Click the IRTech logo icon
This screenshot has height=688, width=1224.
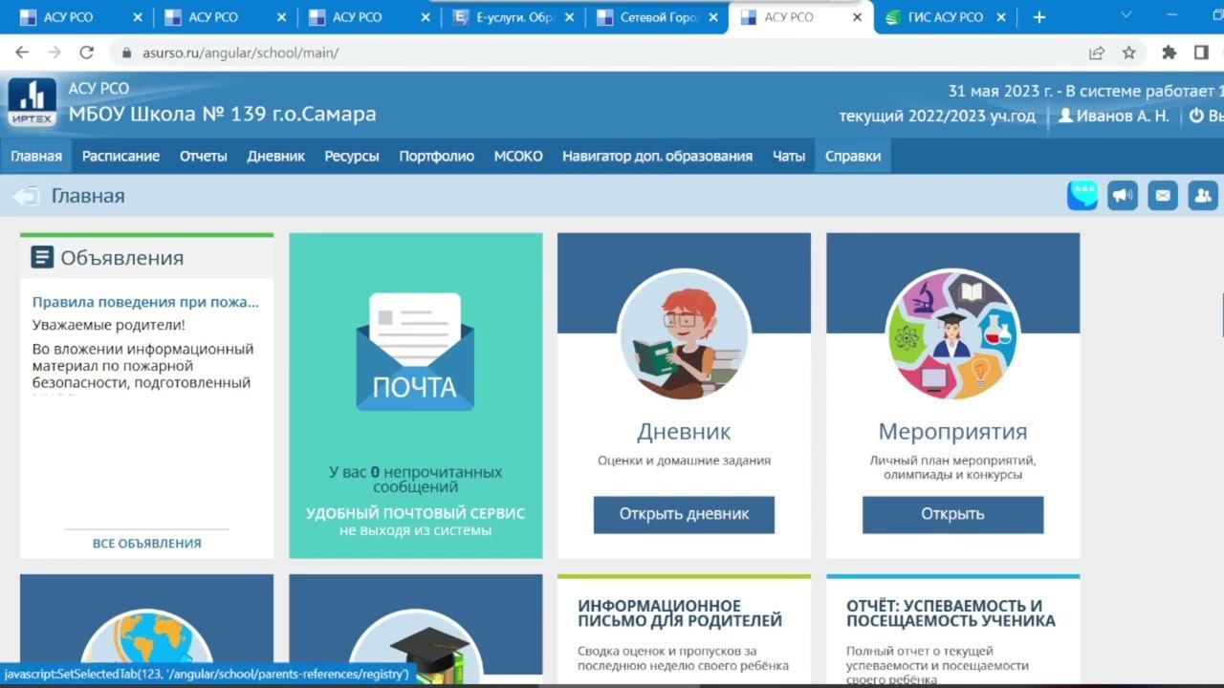(33, 102)
